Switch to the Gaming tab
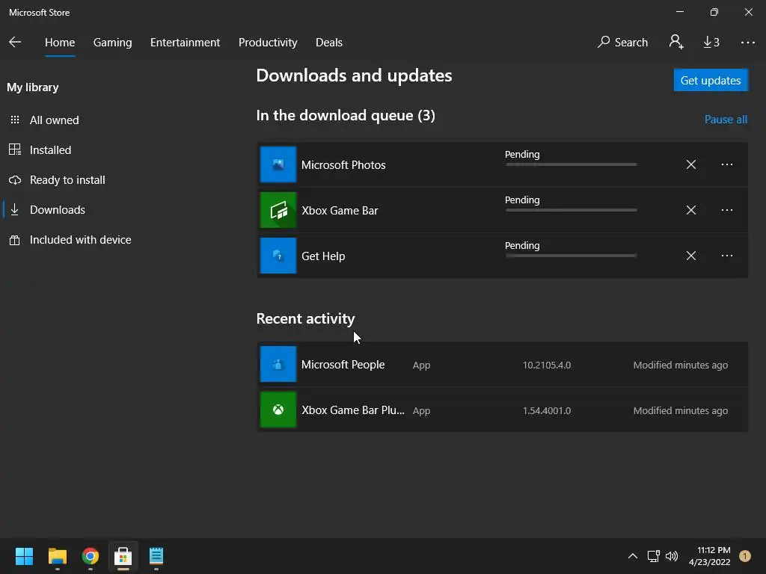766x574 pixels. click(112, 43)
